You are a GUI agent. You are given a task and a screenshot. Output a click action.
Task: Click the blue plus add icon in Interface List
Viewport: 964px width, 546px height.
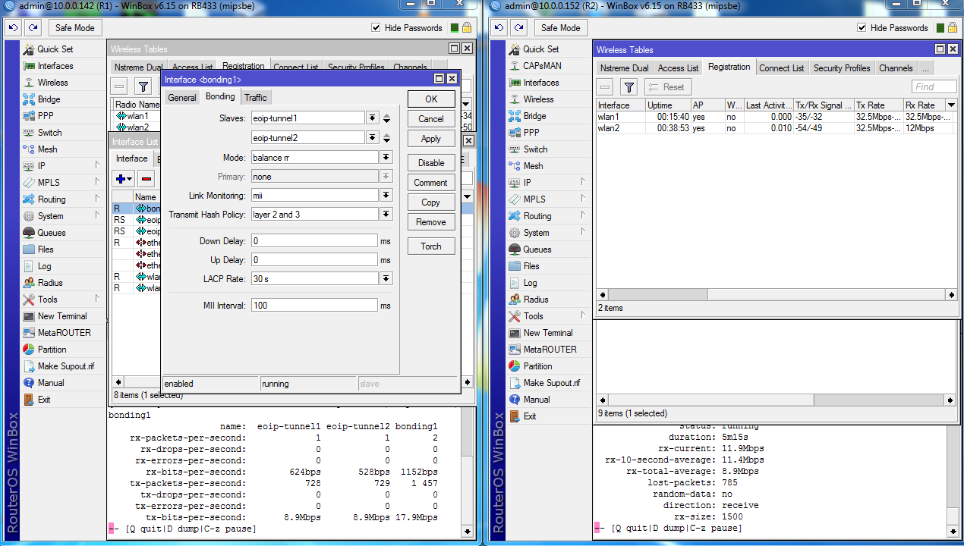[120, 179]
